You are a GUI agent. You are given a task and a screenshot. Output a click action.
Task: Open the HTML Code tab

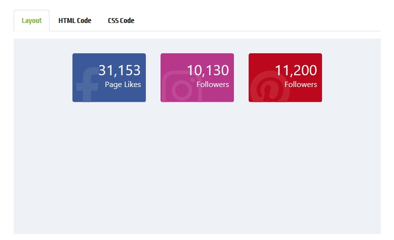75,21
